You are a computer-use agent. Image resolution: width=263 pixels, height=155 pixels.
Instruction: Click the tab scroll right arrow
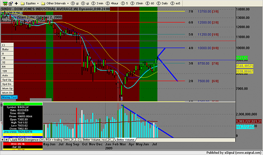pos(7,140)
